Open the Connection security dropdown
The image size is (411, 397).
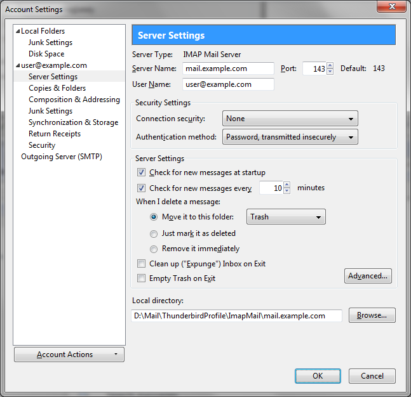click(x=290, y=119)
